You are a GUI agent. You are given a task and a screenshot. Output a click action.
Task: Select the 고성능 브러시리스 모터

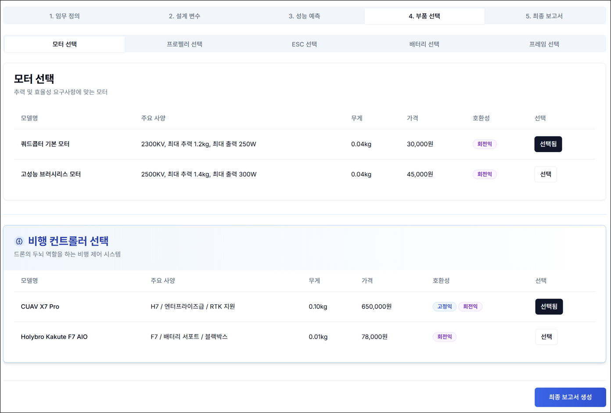pyautogui.click(x=545, y=174)
